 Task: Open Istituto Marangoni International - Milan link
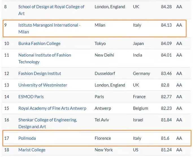49,25
